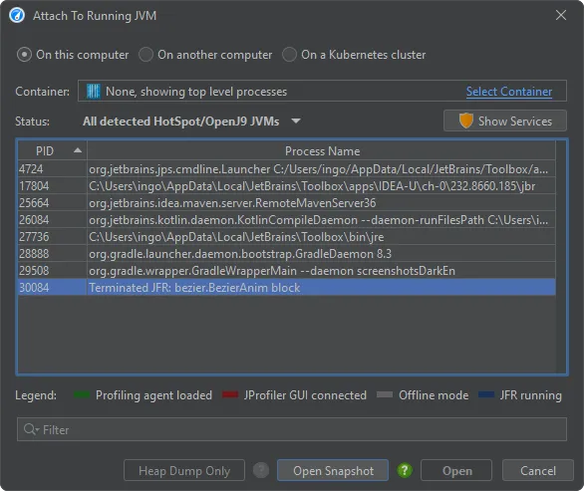Select the On this computer option
The height and width of the screenshot is (491, 584).
click(x=73, y=55)
